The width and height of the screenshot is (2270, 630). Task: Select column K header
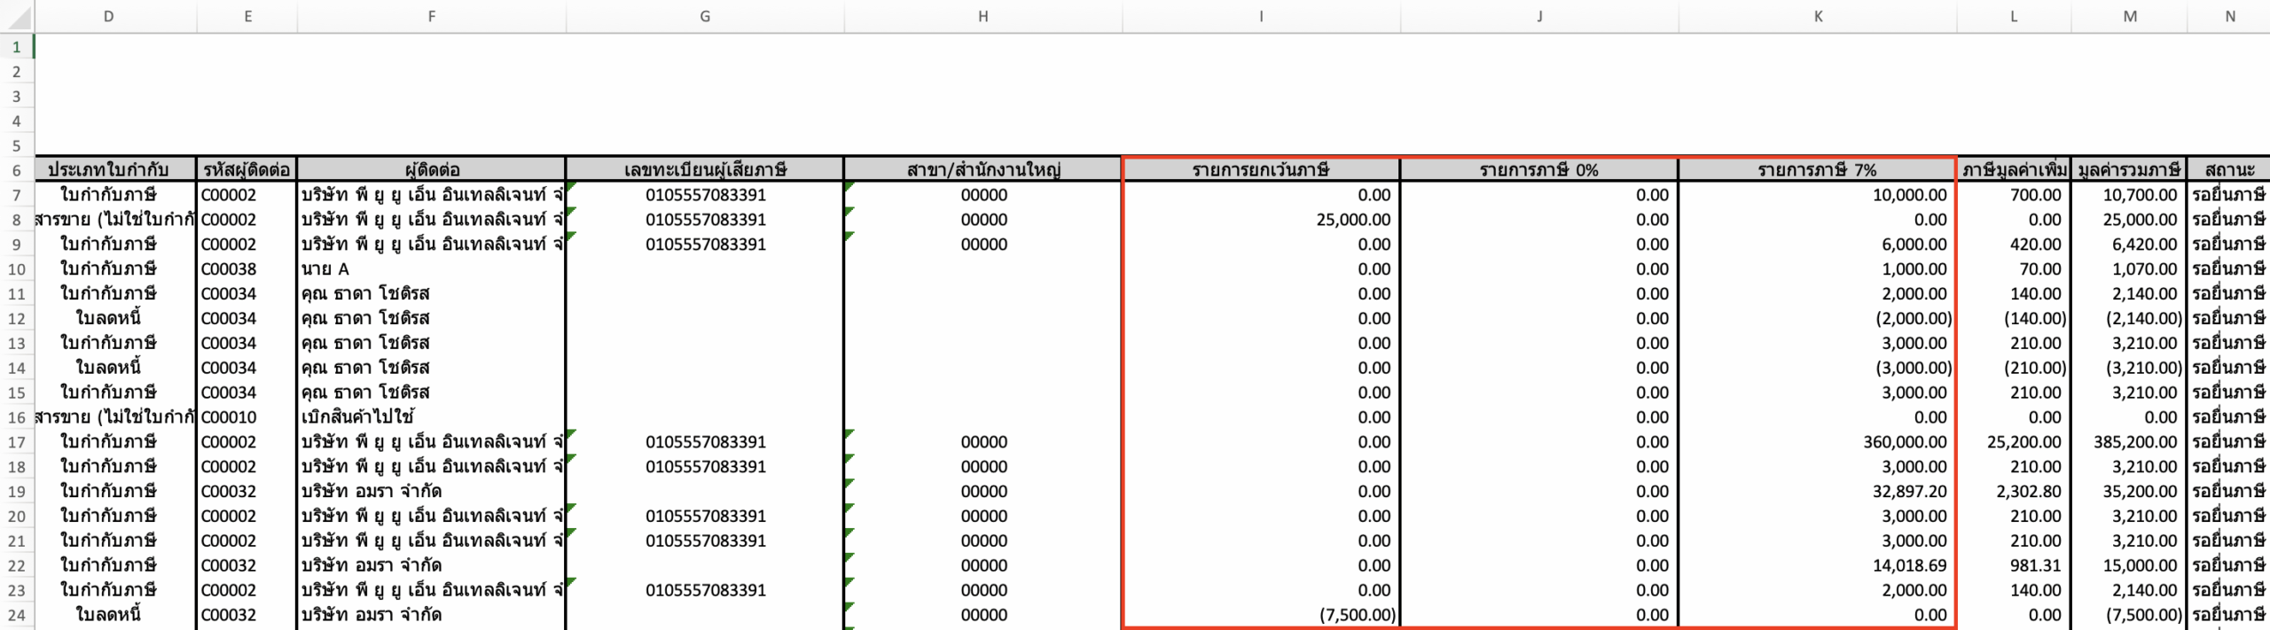1818,16
